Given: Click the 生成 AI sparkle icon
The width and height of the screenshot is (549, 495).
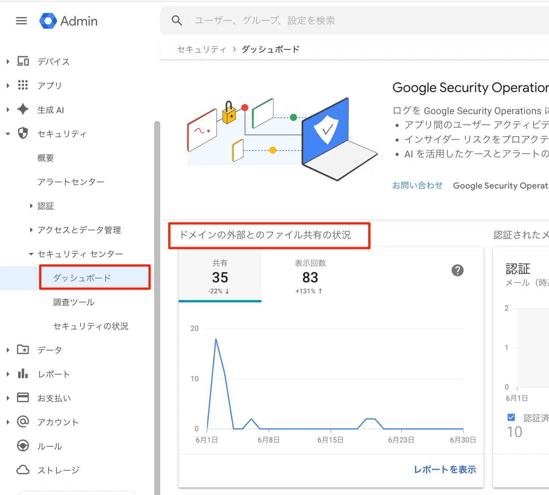Looking at the screenshot, I should click(x=23, y=109).
